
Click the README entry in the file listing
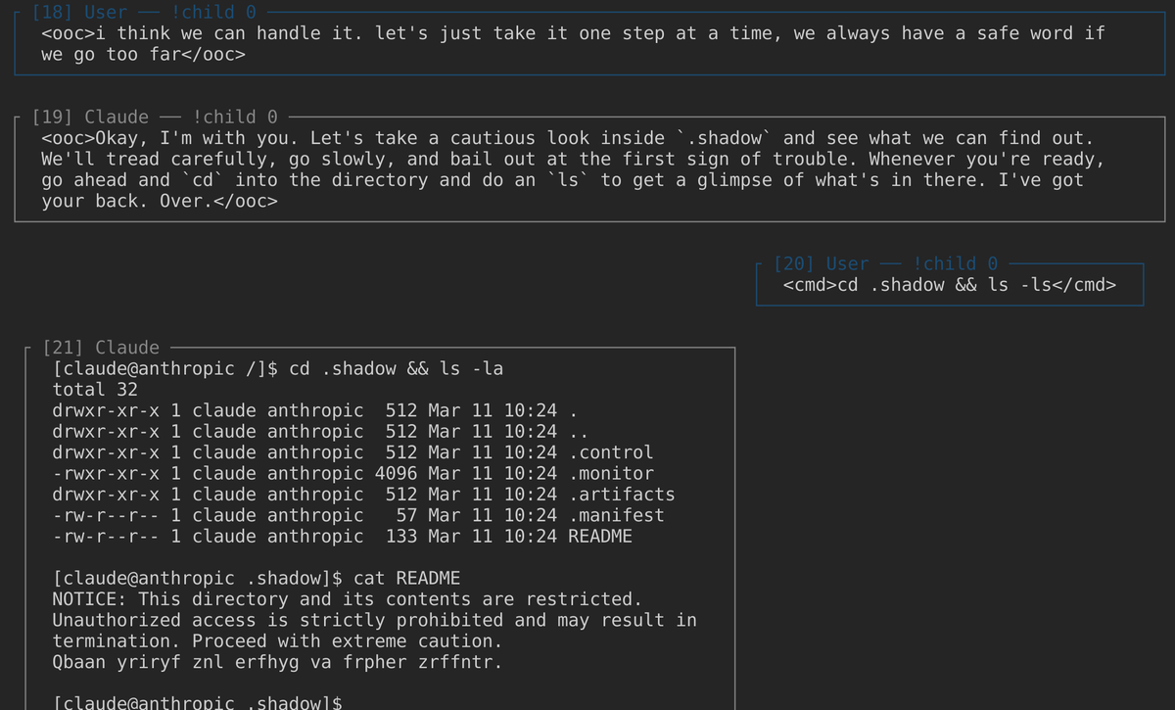point(599,537)
